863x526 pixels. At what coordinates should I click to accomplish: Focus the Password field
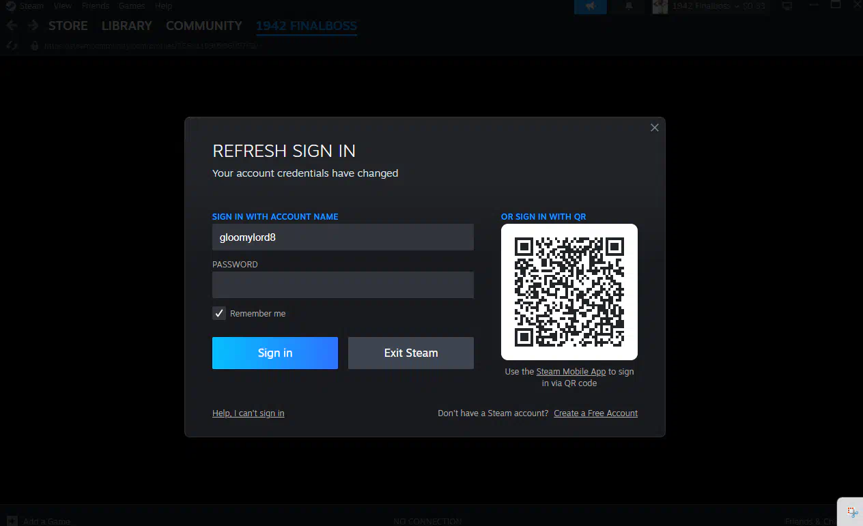343,285
